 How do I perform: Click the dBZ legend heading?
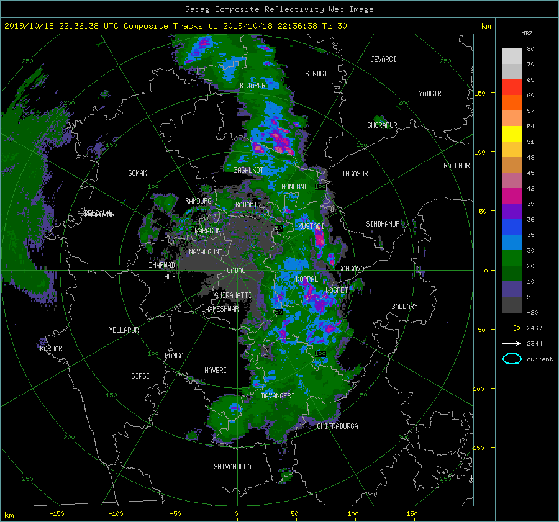tap(527, 34)
